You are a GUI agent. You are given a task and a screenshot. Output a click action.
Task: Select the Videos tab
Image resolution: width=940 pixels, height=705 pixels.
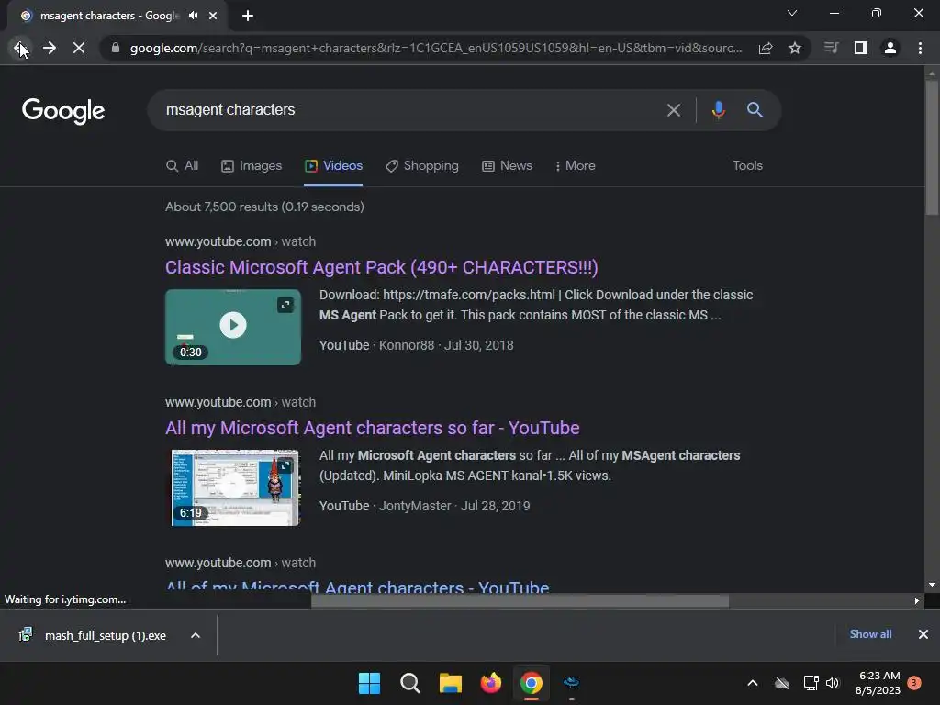[x=333, y=166]
